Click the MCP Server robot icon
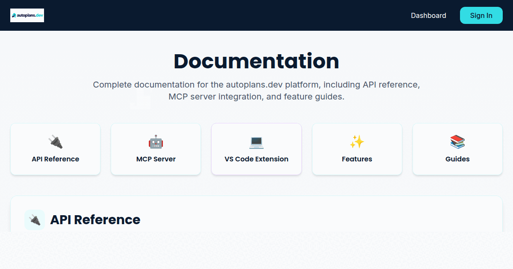This screenshot has width=513, height=269. click(156, 142)
